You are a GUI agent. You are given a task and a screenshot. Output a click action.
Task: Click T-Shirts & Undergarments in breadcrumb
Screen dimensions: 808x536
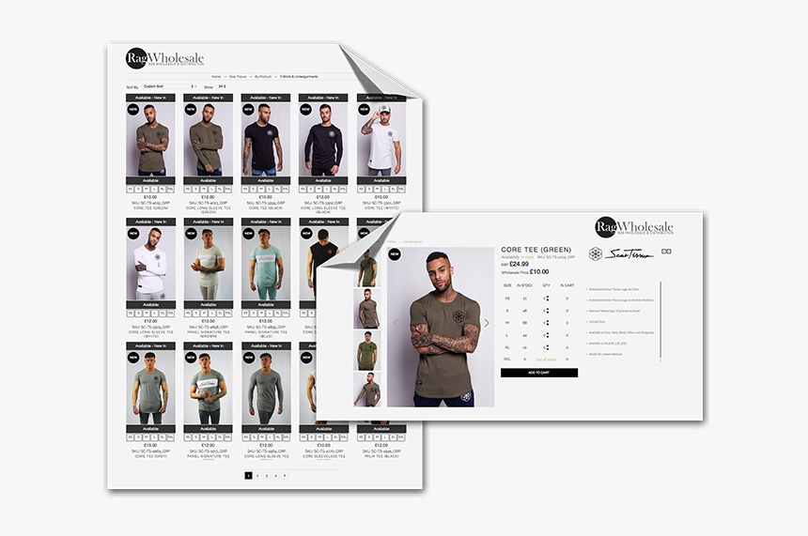click(x=299, y=77)
